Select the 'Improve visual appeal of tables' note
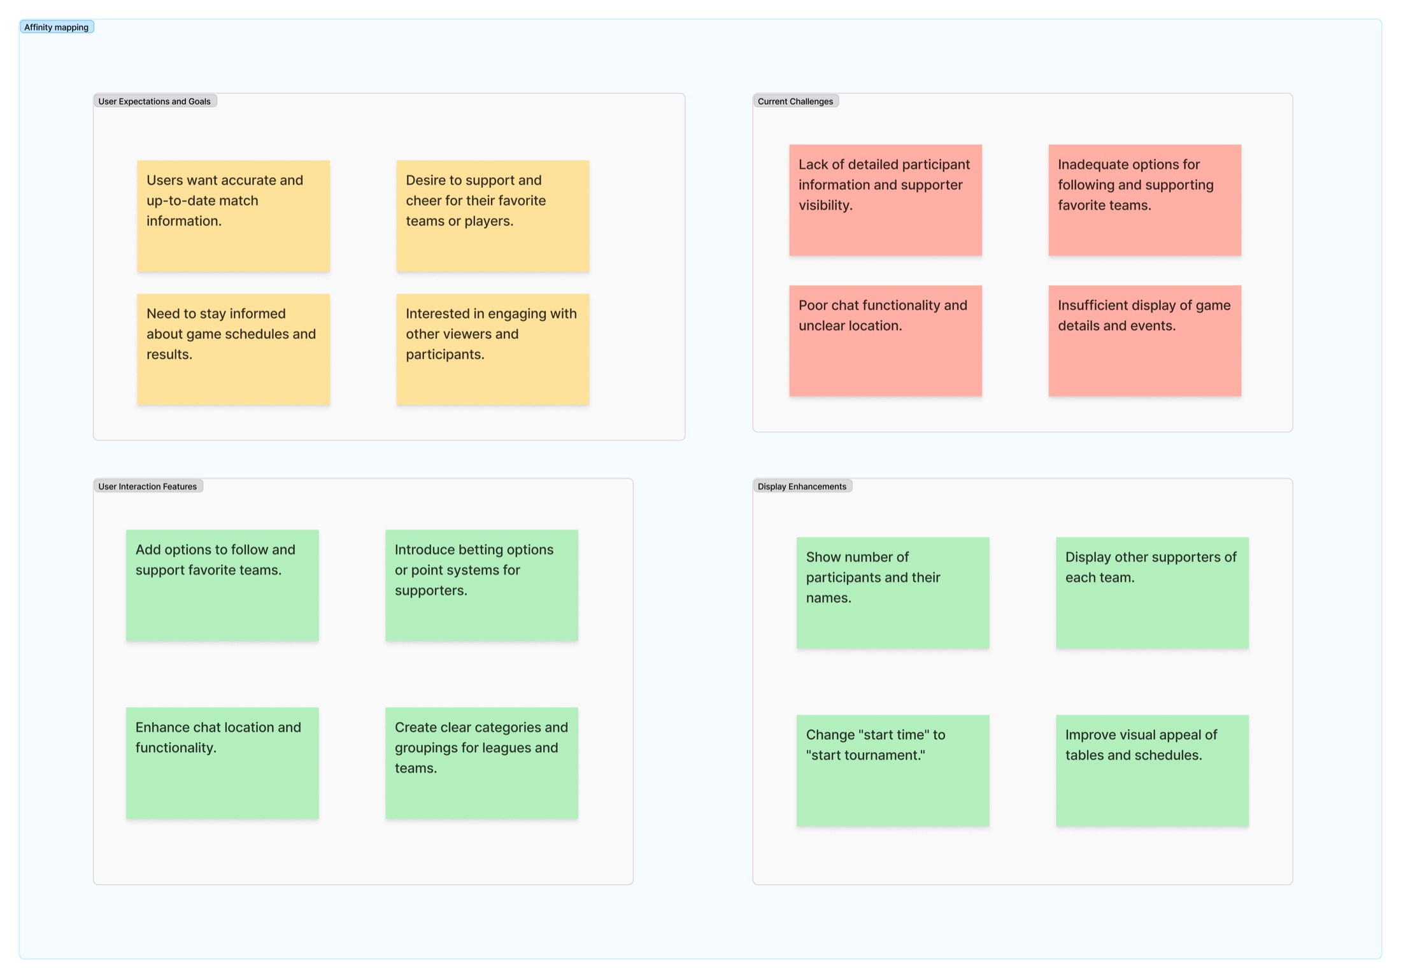The height and width of the screenshot is (978, 1401). 1152,770
